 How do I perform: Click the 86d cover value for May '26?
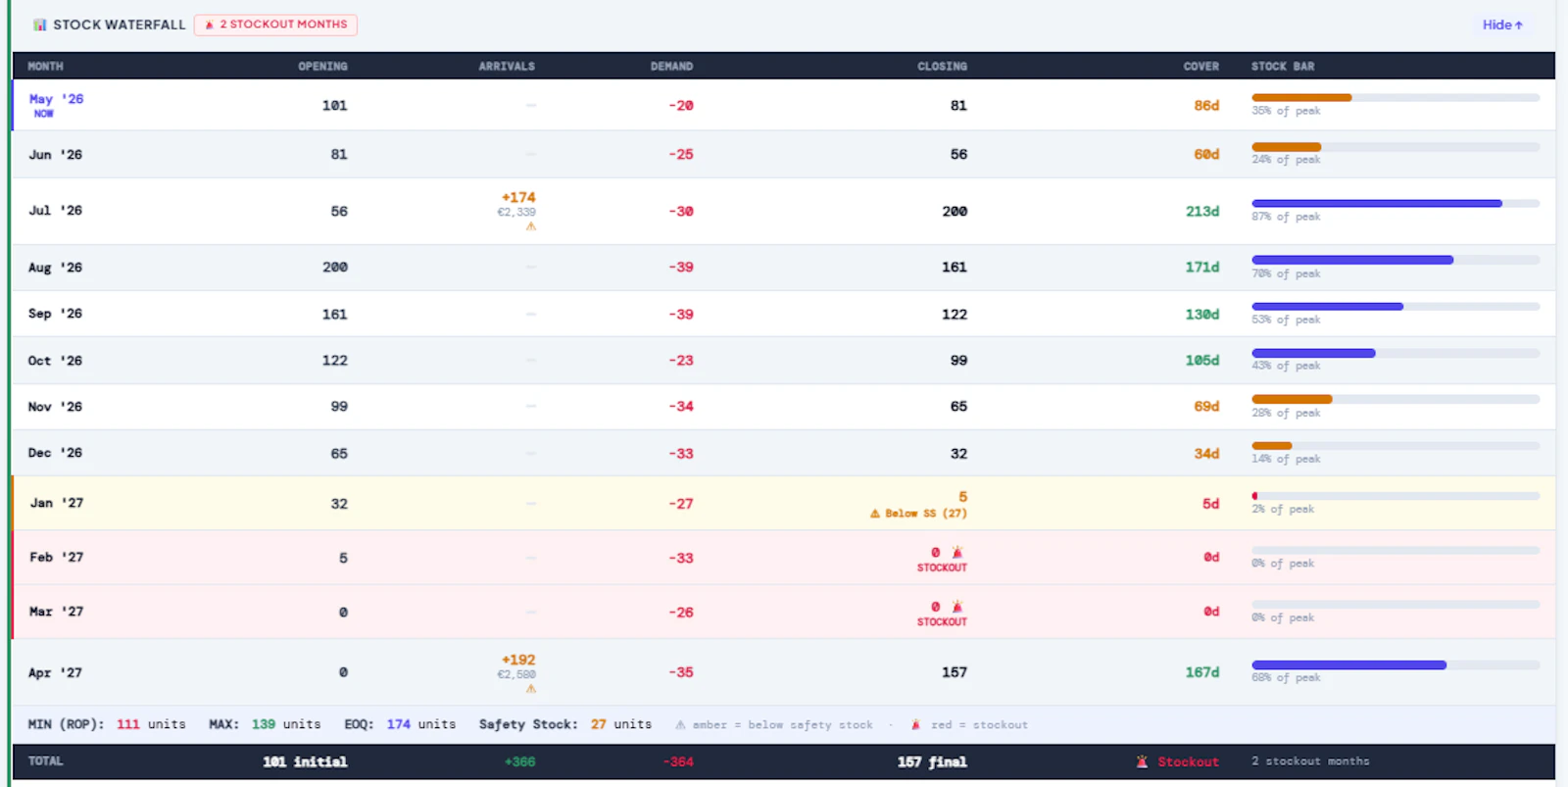(x=1206, y=105)
